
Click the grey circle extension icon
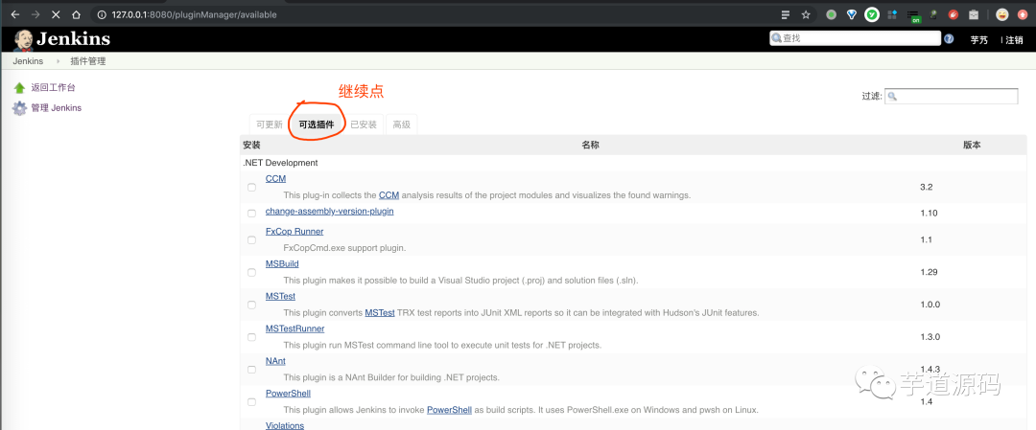831,14
